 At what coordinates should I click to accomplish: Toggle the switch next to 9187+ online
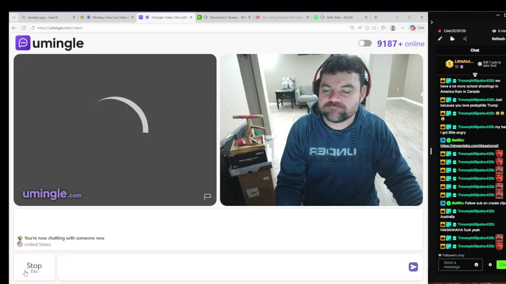pyautogui.click(x=365, y=43)
